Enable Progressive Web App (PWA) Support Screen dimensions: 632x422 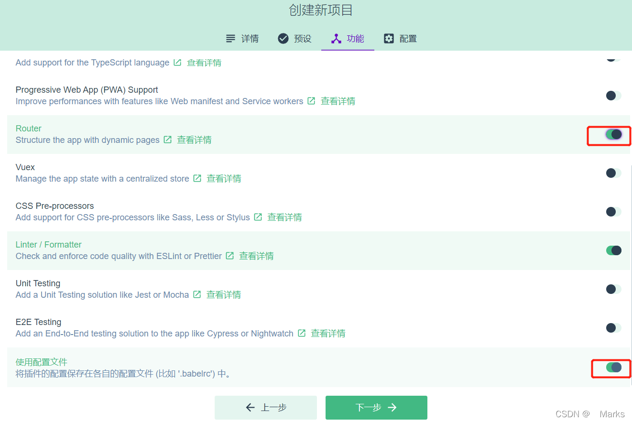click(x=613, y=96)
